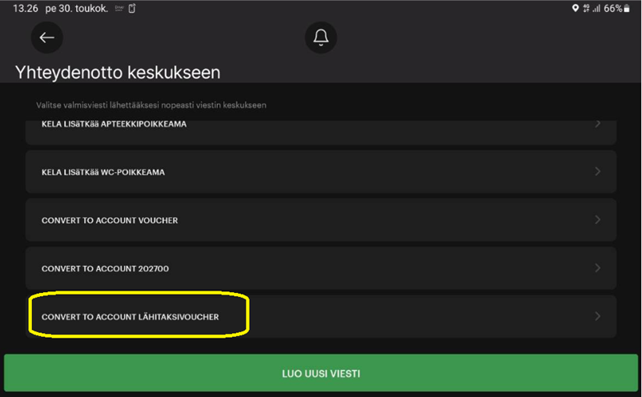
Task: Expand KELA LISäTKää APTEEKKIPOIKKEAMA chevron
Action: 598,125
